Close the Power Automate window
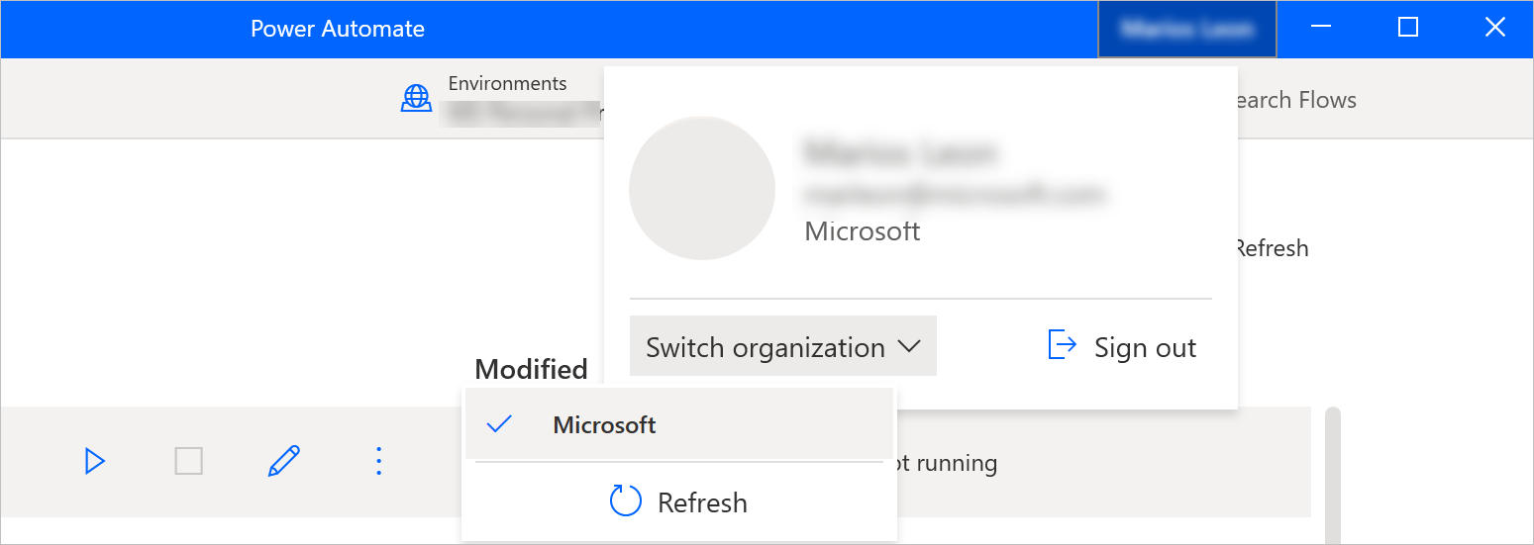This screenshot has width=1534, height=545. tap(1494, 28)
